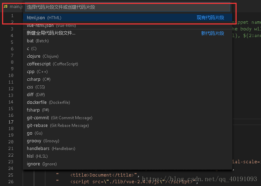Choose csharp (C#) entry
Screen dimensions: 261x186
127,79
